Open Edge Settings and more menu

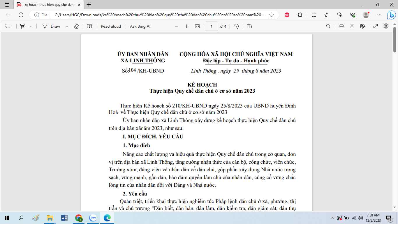point(379,15)
